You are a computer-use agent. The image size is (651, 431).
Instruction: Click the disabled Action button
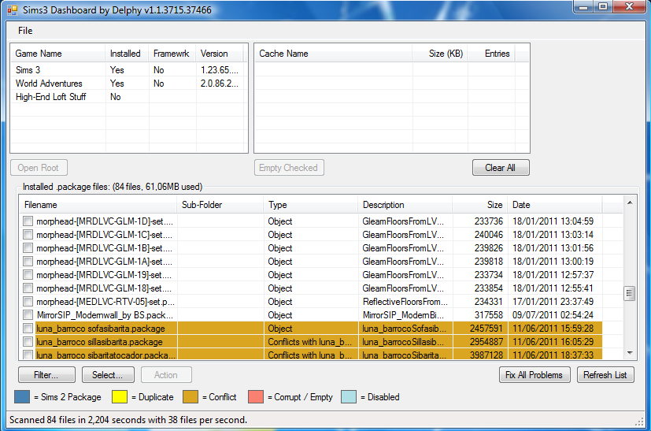click(166, 375)
